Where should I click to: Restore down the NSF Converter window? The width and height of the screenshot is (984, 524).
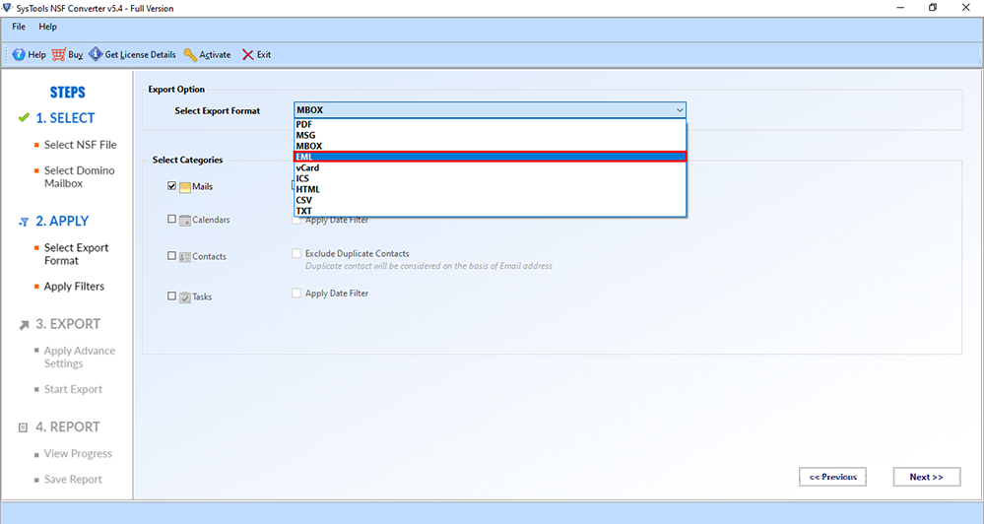tap(933, 8)
